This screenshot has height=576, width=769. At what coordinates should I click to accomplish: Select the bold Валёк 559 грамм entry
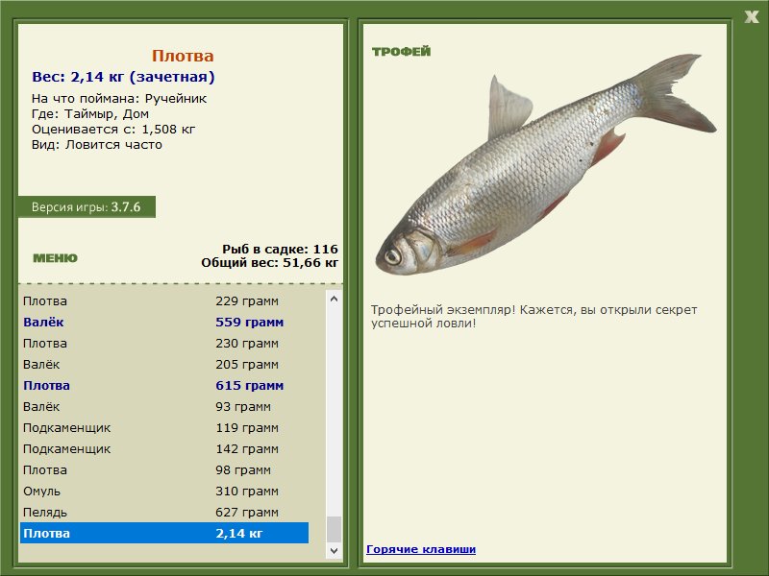point(164,323)
